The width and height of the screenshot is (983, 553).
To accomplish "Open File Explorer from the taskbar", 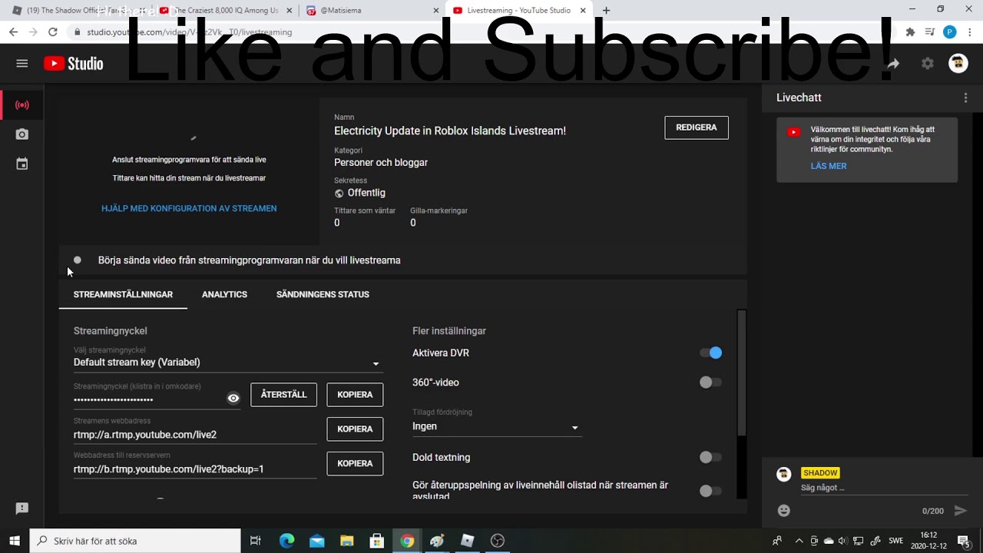I will pos(346,541).
